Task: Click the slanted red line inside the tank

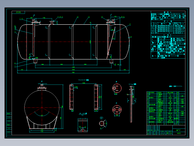Action: pos(111,43)
